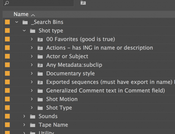Click inside the project search field
This screenshot has height=134, width=175.
[x=38, y=3]
